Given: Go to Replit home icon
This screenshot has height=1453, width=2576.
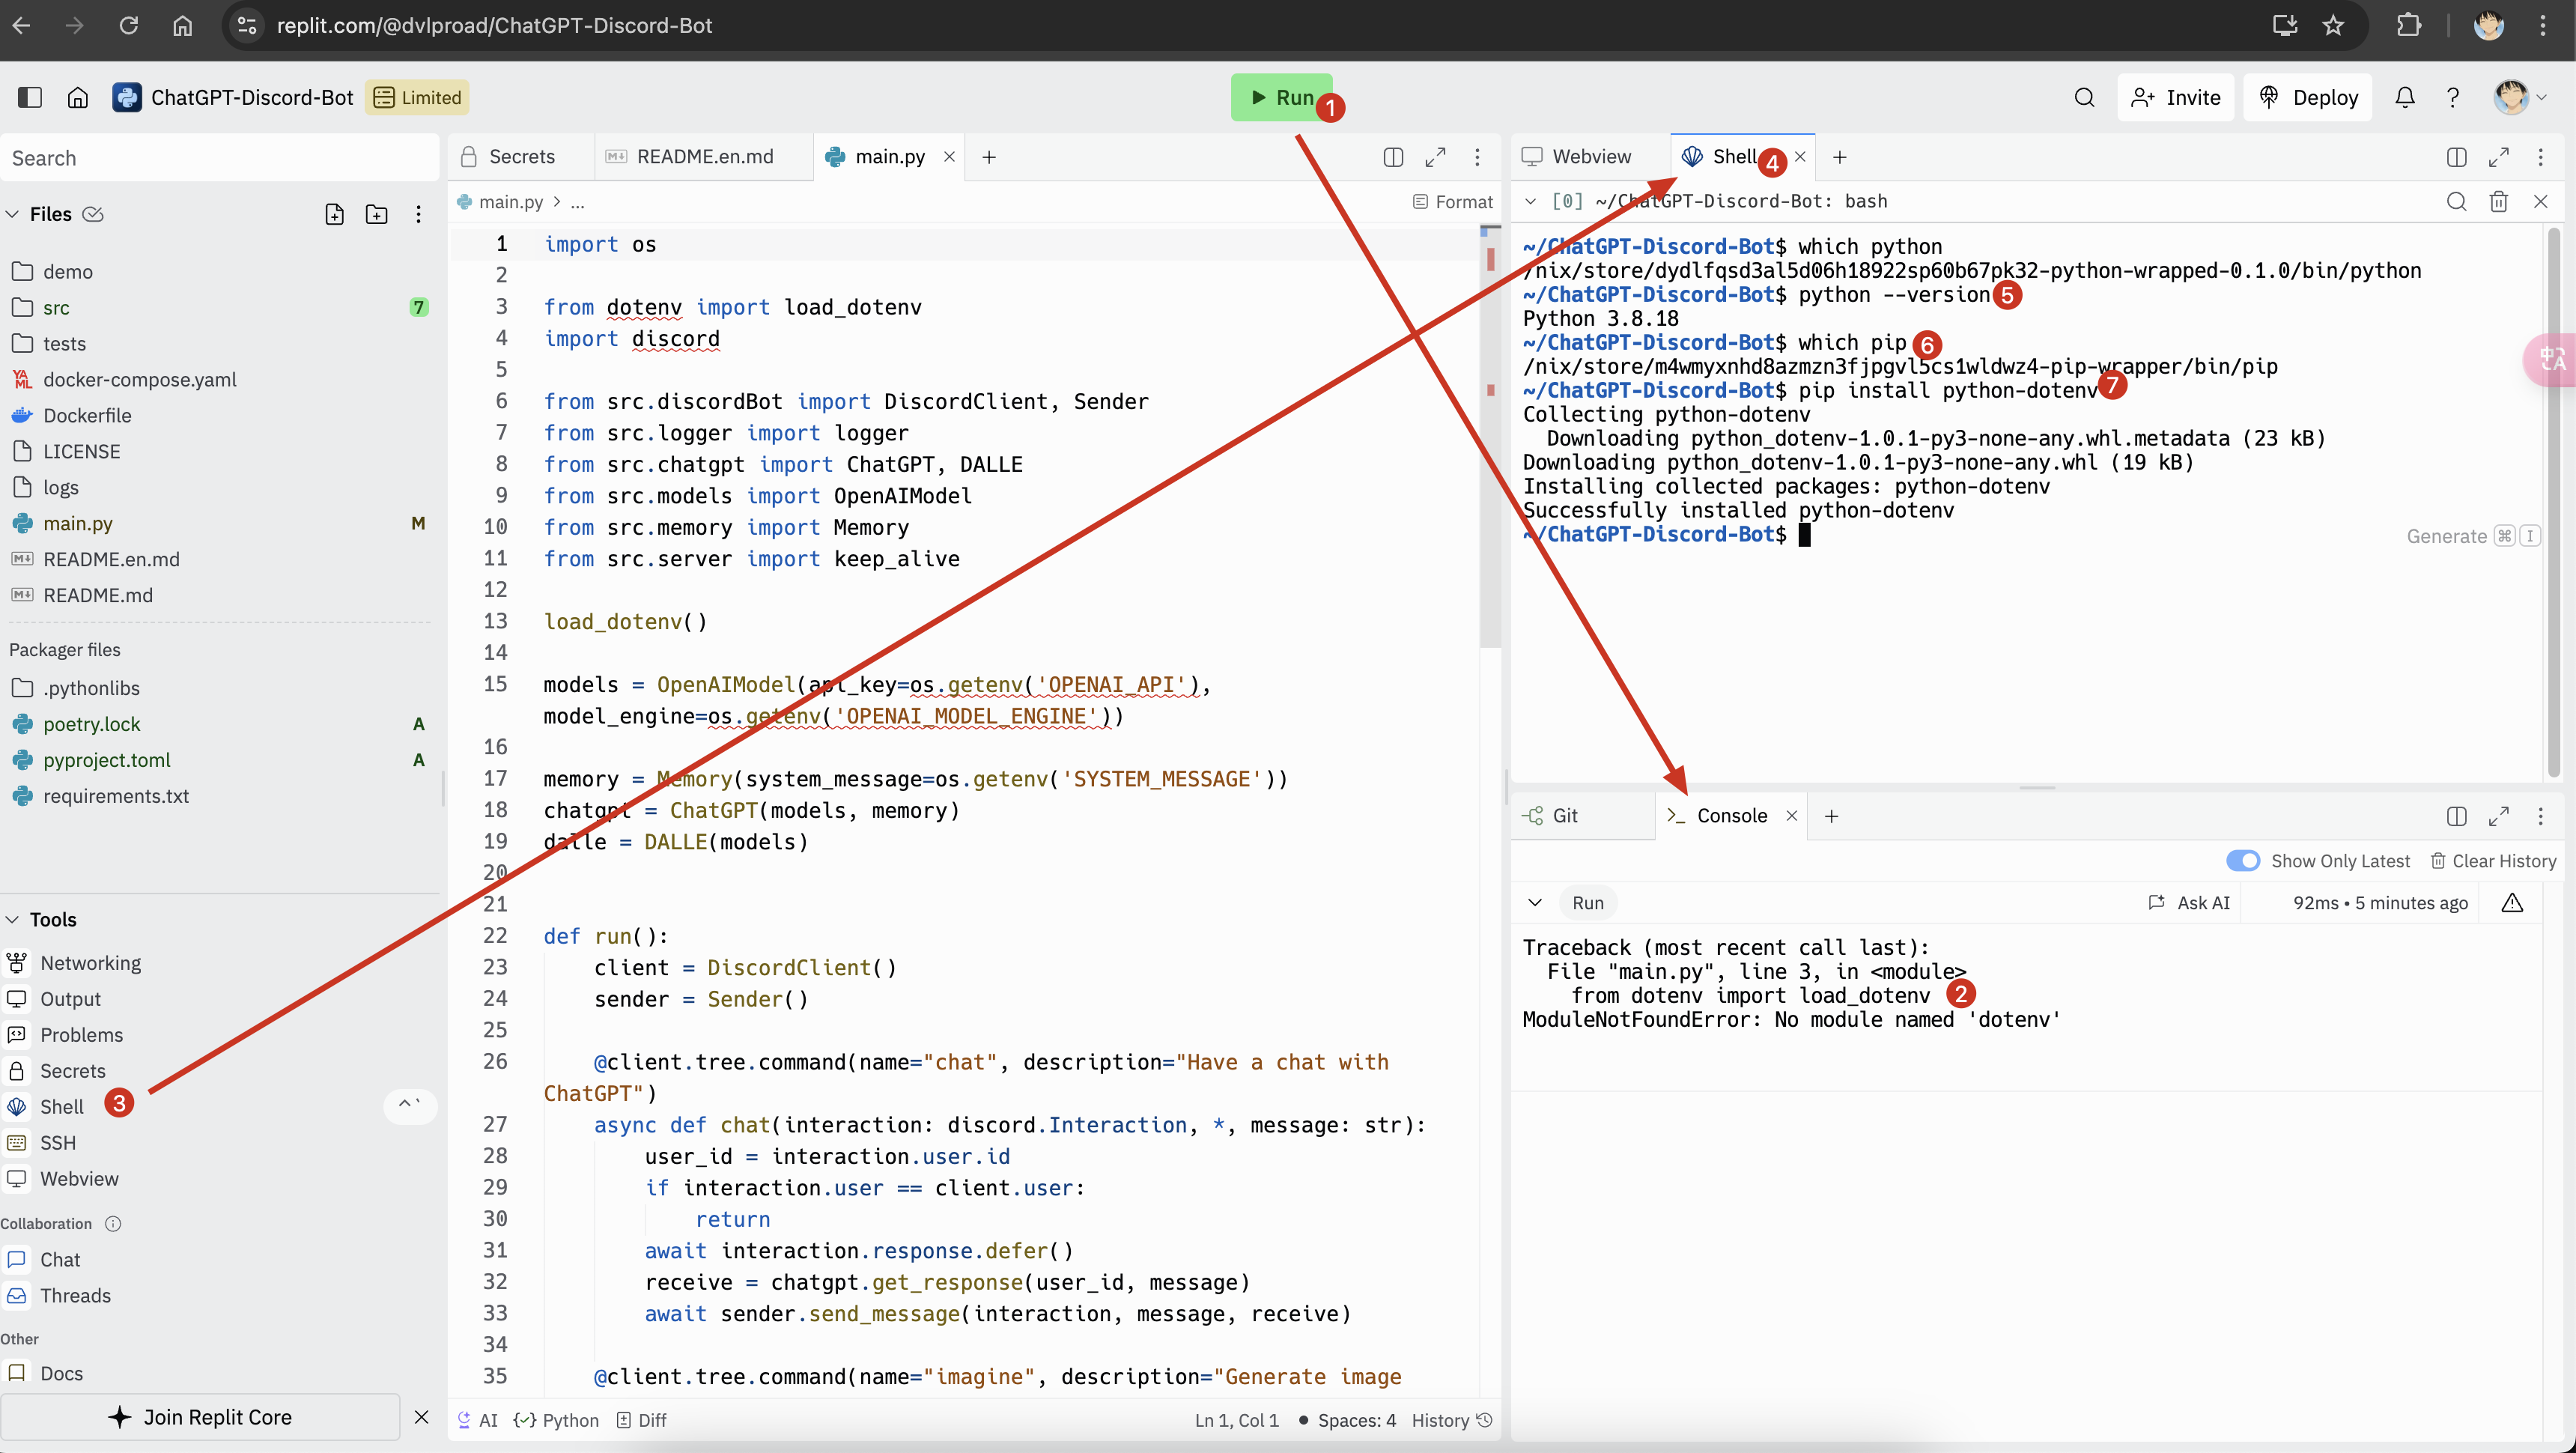Looking at the screenshot, I should [x=78, y=97].
